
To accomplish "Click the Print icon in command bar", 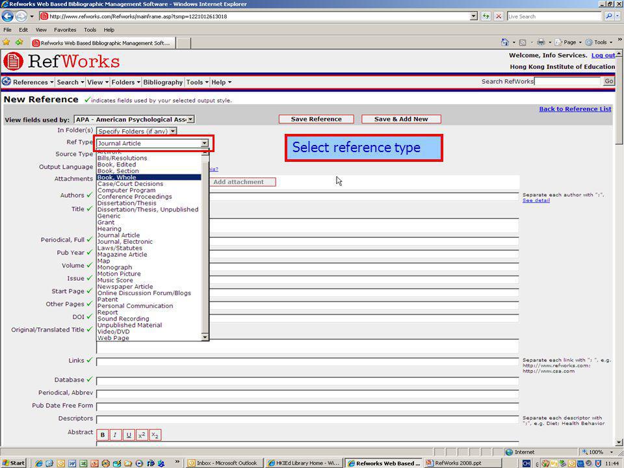I will click(541, 42).
